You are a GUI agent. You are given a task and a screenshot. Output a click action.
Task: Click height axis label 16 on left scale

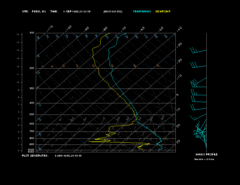(x=18, y=34)
